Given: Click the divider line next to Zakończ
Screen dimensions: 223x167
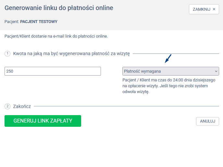Looking at the screenshot, I should click(x=126, y=106).
